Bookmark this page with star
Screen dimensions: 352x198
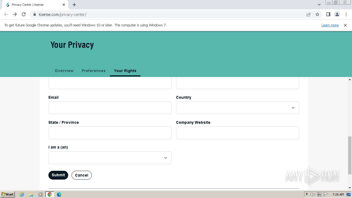[x=317, y=14]
